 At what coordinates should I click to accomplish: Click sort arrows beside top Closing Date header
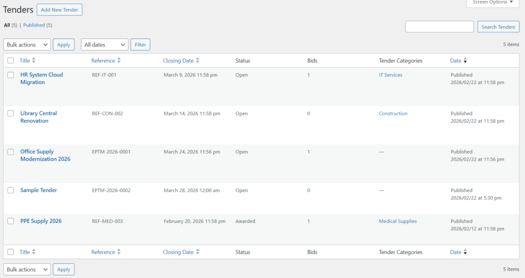pos(197,60)
